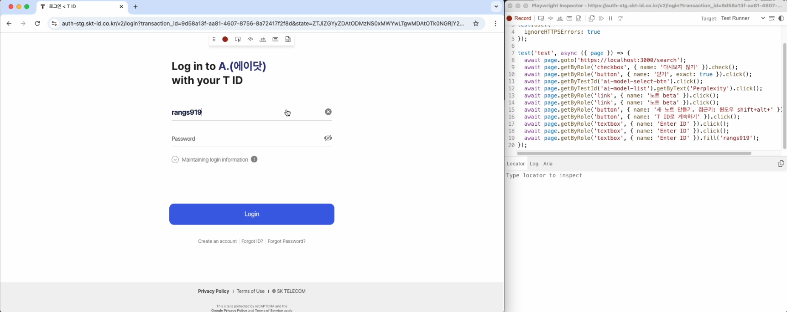
Task: Grab the overlay toolbar's dotted drag handle
Action: [214, 40]
